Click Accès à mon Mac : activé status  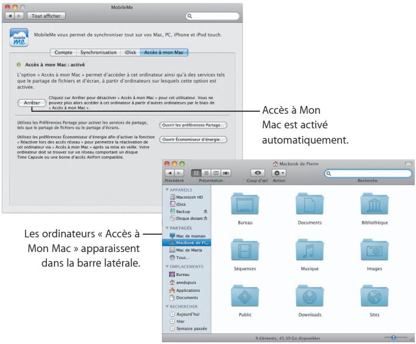pos(55,64)
